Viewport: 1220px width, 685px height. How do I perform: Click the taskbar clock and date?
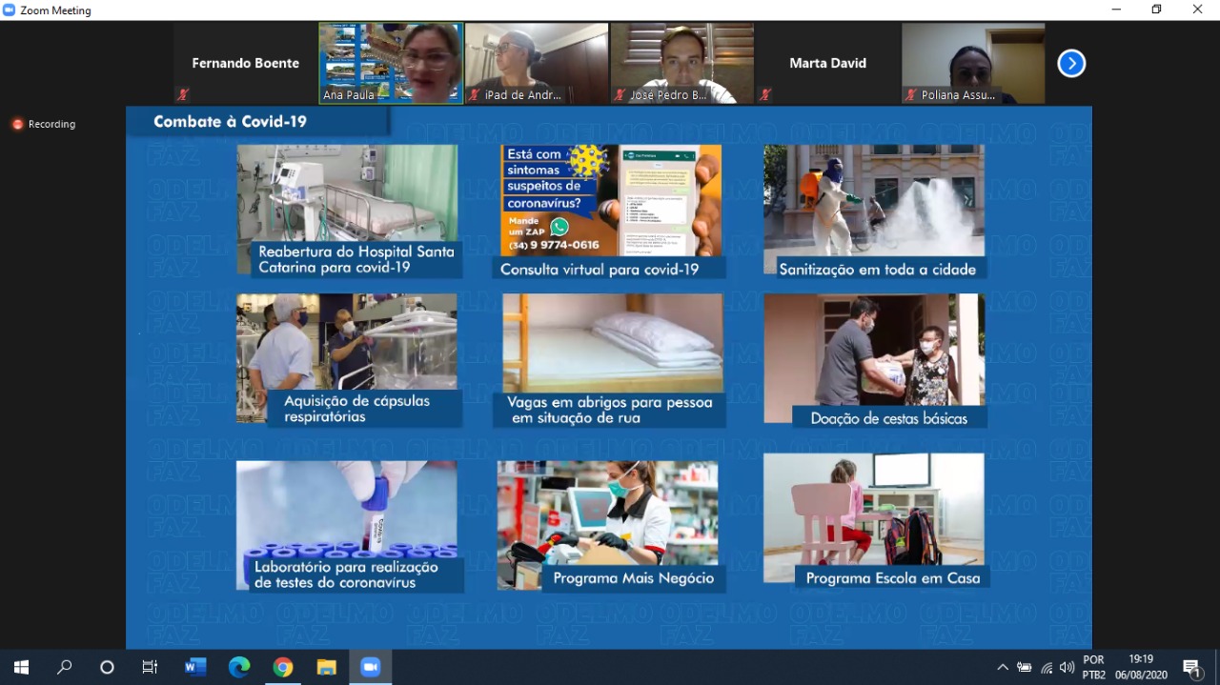1141,667
